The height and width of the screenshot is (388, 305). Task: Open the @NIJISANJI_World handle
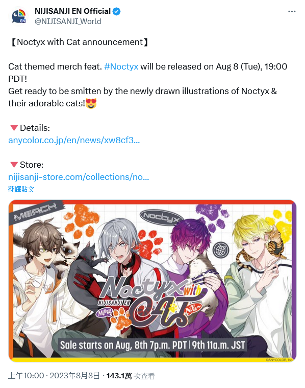pos(68,21)
